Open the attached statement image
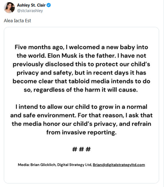The height and width of the screenshot is (187, 164). point(81,105)
